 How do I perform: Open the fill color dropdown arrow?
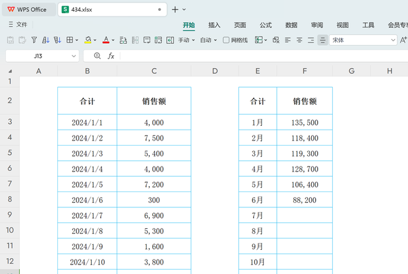click(95, 40)
